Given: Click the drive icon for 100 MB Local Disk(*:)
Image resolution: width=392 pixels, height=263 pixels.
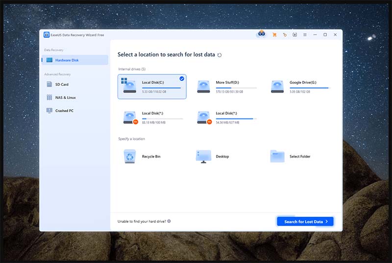Looking at the screenshot, I should (130, 118).
